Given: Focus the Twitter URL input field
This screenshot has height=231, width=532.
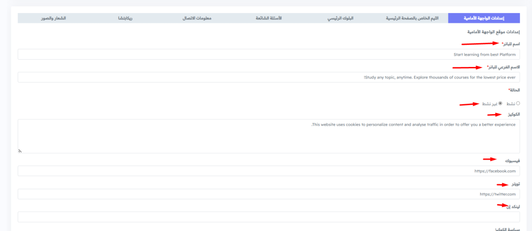Looking at the screenshot, I should [269, 194].
